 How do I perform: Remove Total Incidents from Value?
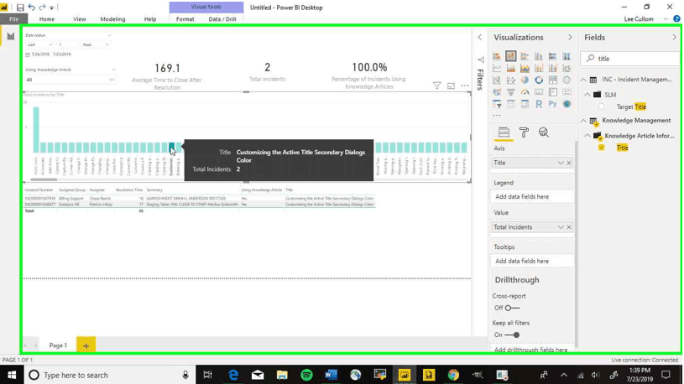pyautogui.click(x=569, y=227)
